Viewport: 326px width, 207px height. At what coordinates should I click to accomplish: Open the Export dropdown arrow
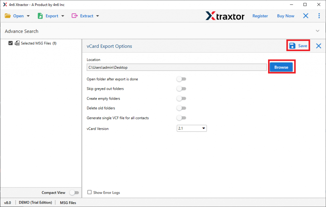[63, 16]
